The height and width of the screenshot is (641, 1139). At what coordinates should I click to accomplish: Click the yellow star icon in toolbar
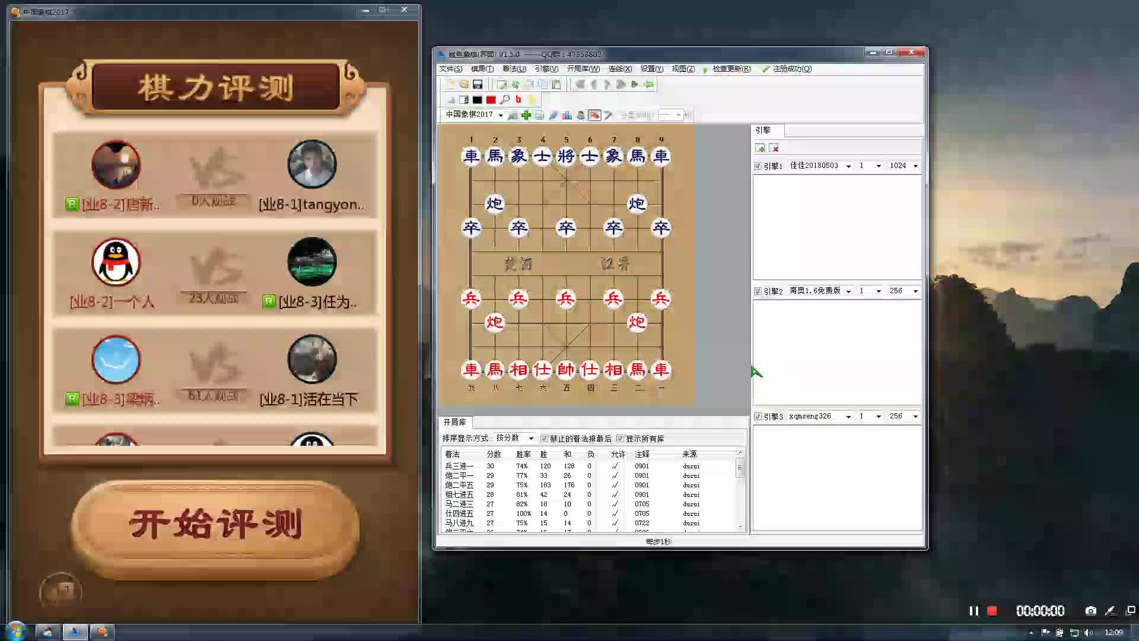coord(532,100)
